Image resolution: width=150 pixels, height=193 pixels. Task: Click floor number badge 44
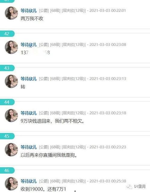click(x=7, y=102)
